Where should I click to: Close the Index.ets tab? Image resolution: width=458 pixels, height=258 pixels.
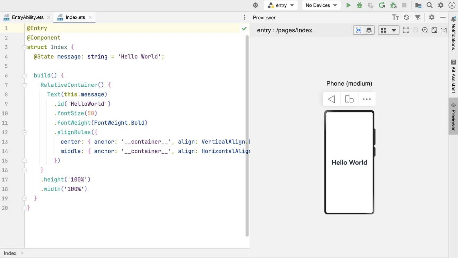90,17
